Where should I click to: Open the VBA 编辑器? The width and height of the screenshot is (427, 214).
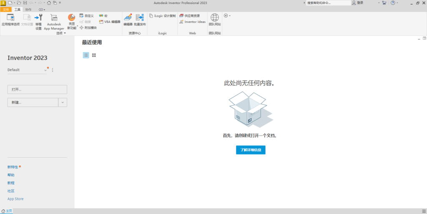[110, 22]
